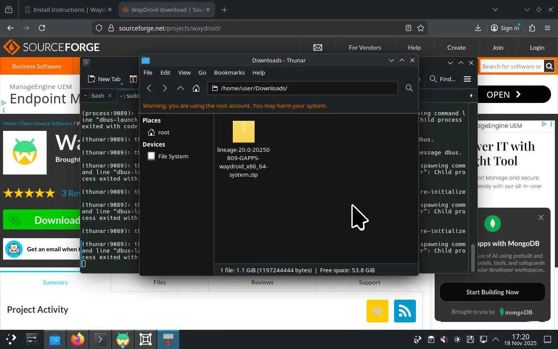558x349 pixels.
Task: Open the Support tab on SourceForge
Action: click(370, 282)
